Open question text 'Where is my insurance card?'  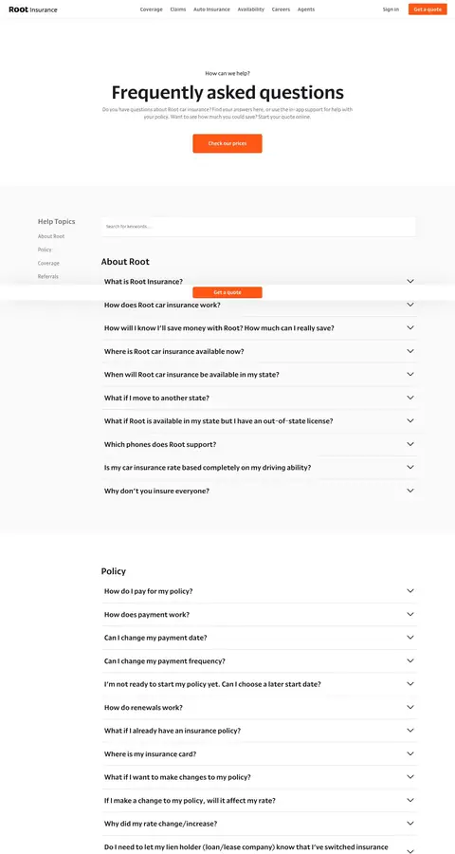(150, 754)
